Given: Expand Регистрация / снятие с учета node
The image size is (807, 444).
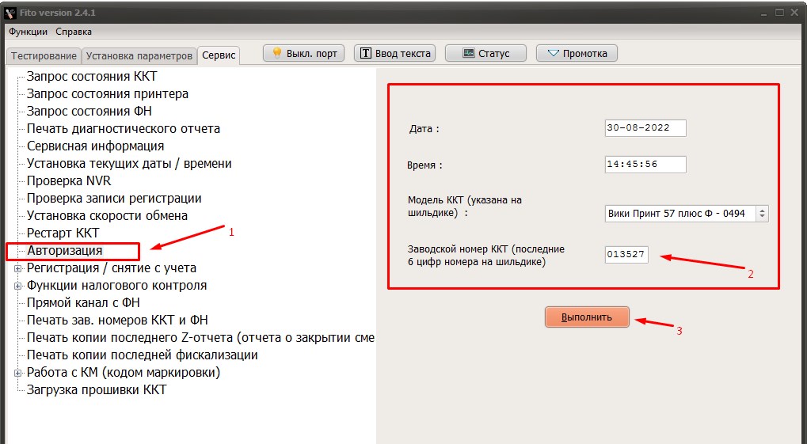Looking at the screenshot, I should pos(18,268).
